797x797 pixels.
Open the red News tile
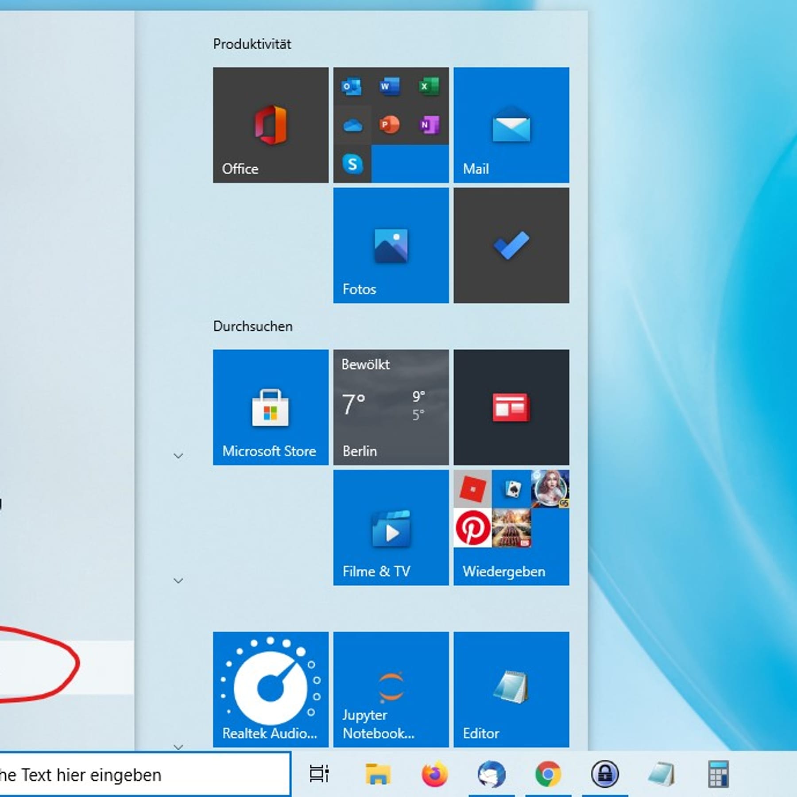coord(511,407)
